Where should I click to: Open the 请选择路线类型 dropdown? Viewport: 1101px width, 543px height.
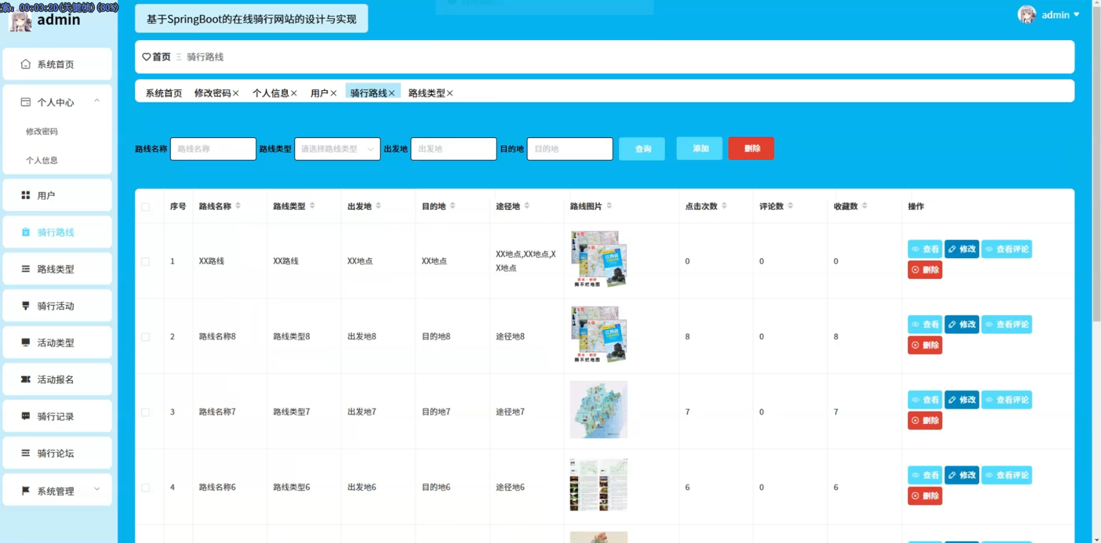click(x=337, y=149)
